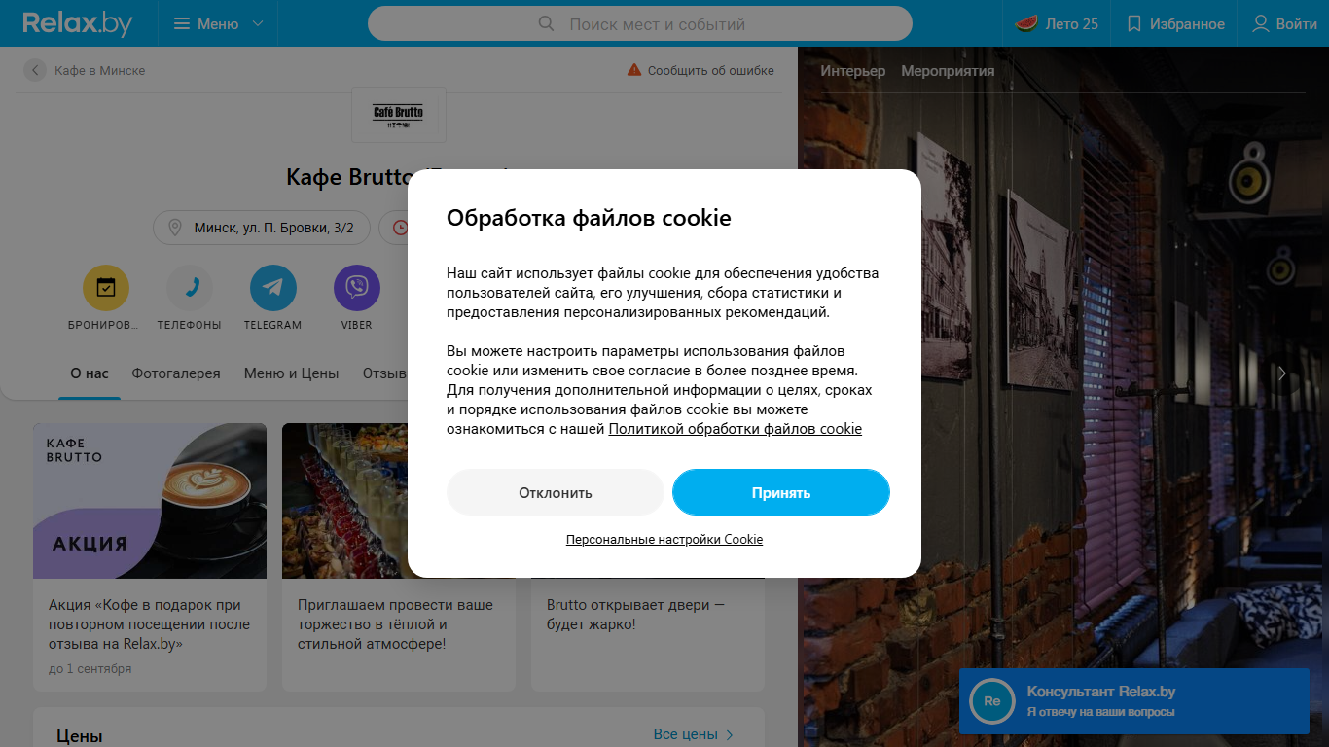The height and width of the screenshot is (747, 1329).
Task: Click the search field for places and events
Action: 640,23
